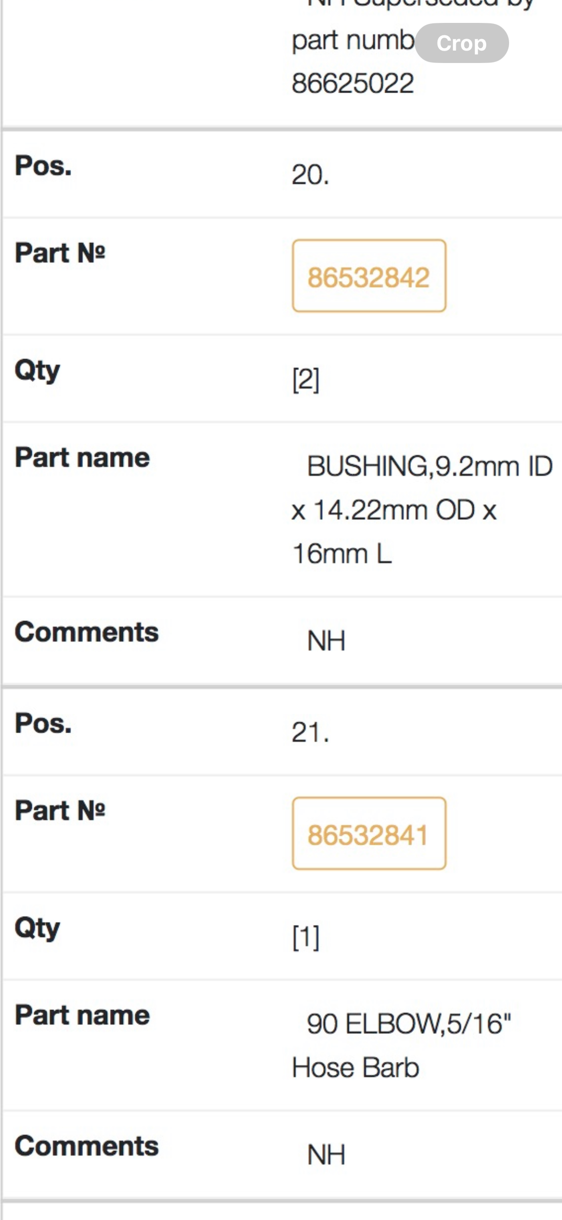Click NH comment of the elbow entry
The height and width of the screenshot is (1220, 562).
[x=326, y=1155]
